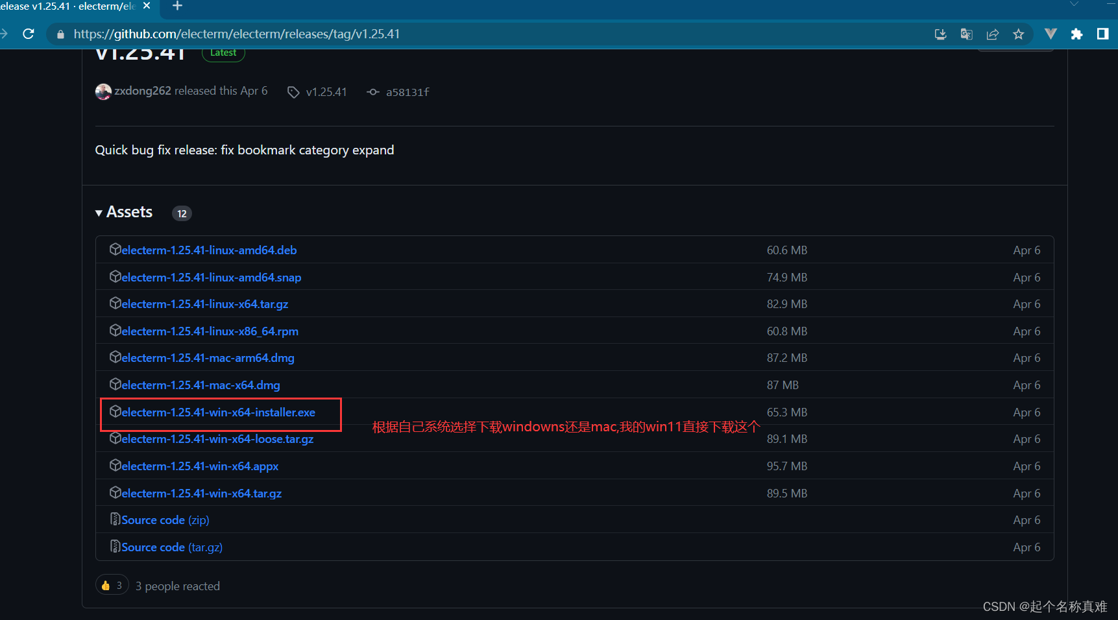The image size is (1118, 620).
Task: Click the zip icon for Source code (tar.gz)
Action: pos(115,546)
